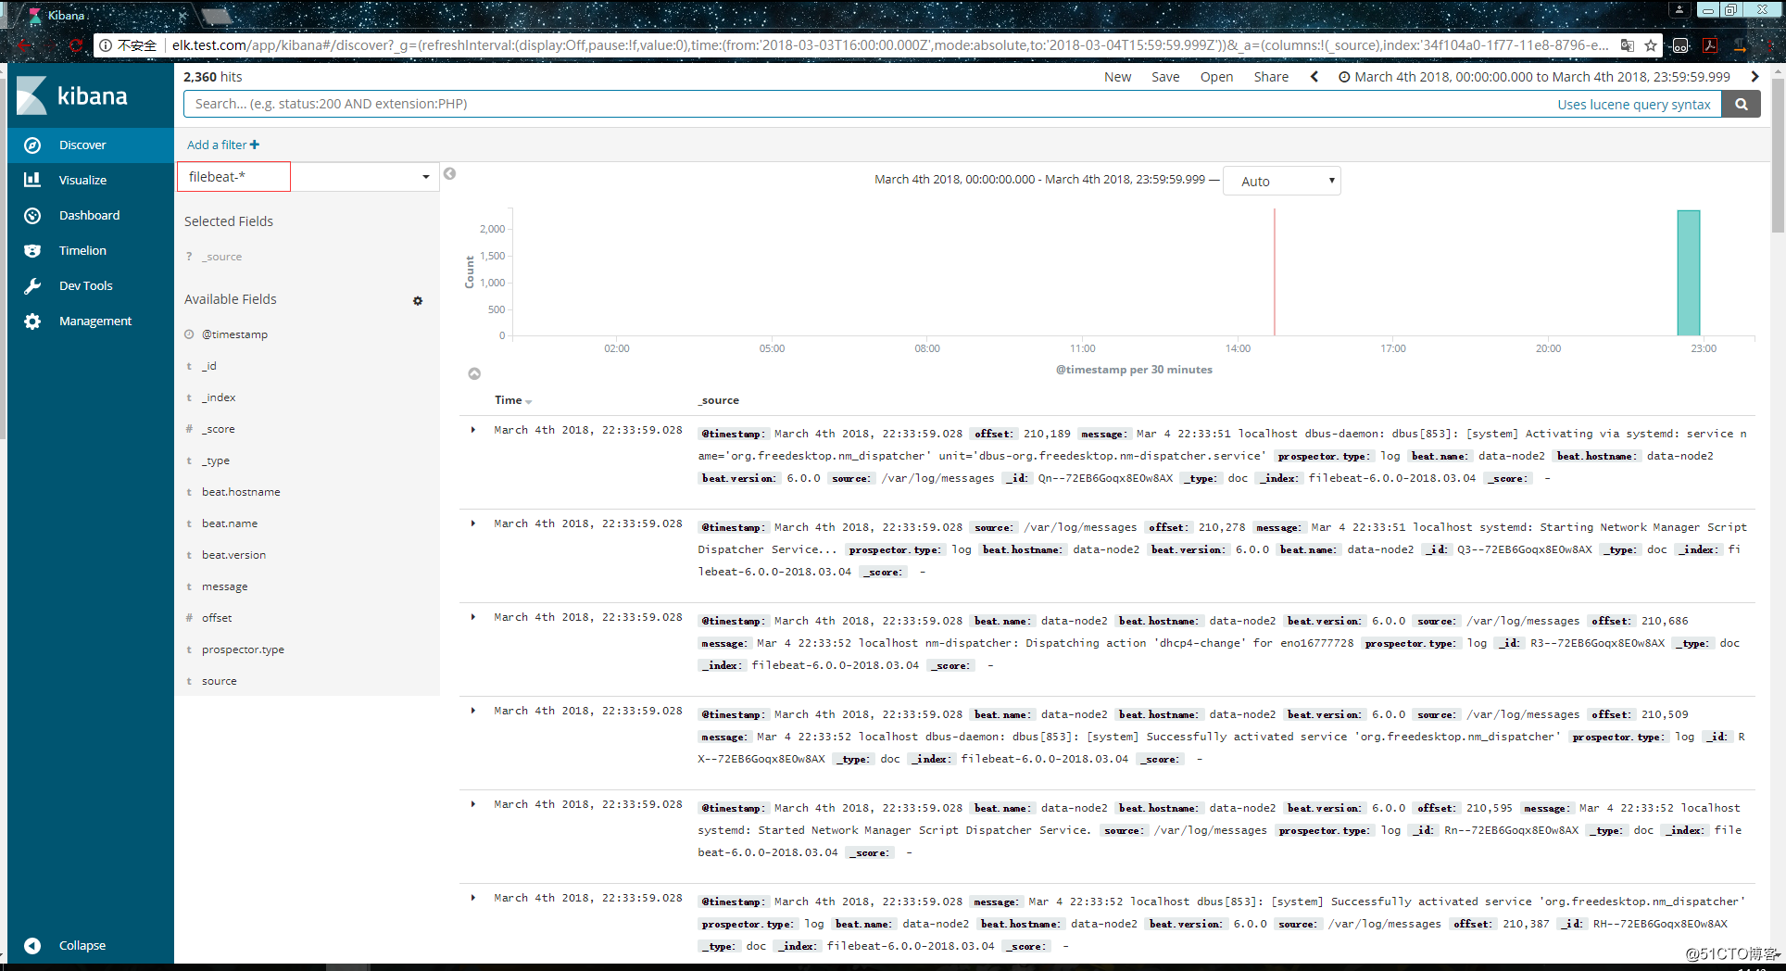Viewport: 1786px width, 971px height.
Task: Select the Kibana browser tab
Action: click(x=107, y=15)
